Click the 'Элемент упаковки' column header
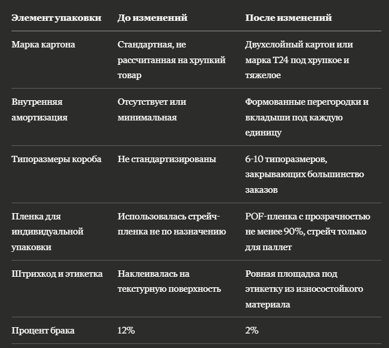The height and width of the screenshot is (348, 389). (56, 18)
